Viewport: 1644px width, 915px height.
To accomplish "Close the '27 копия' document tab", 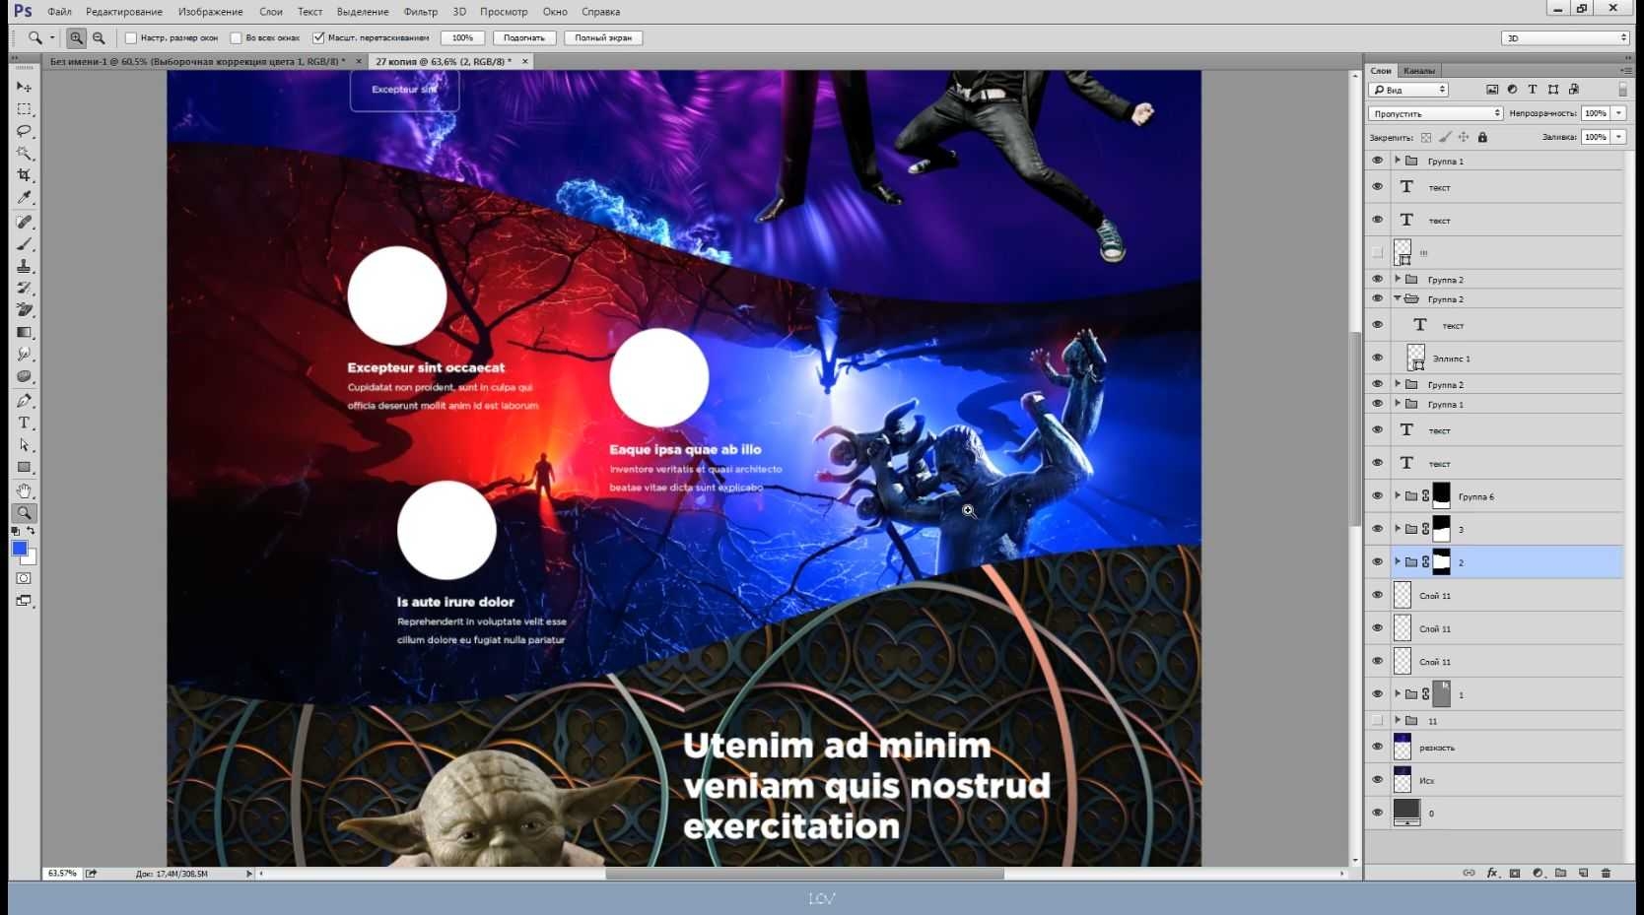I will click(x=525, y=61).
